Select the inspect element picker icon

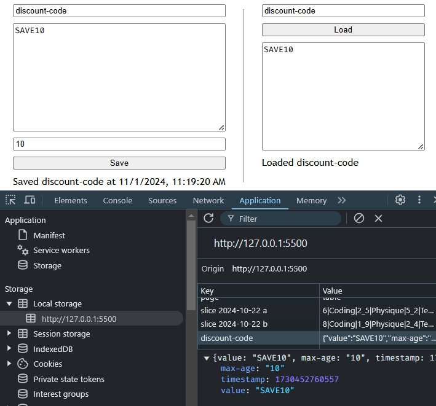pyautogui.click(x=10, y=200)
